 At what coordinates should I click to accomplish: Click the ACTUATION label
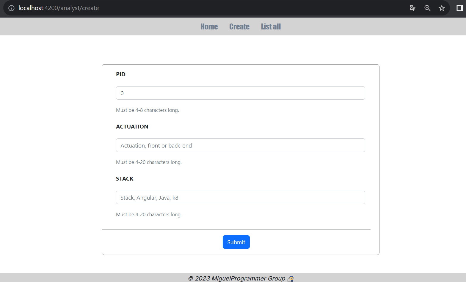132,126
